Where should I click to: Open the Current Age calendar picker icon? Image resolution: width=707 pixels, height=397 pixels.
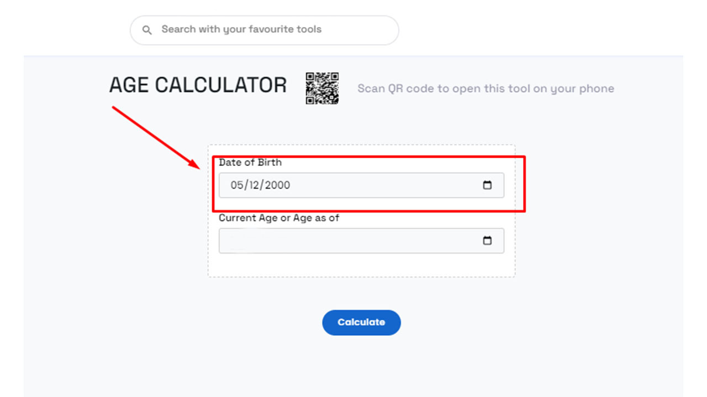[x=488, y=240]
